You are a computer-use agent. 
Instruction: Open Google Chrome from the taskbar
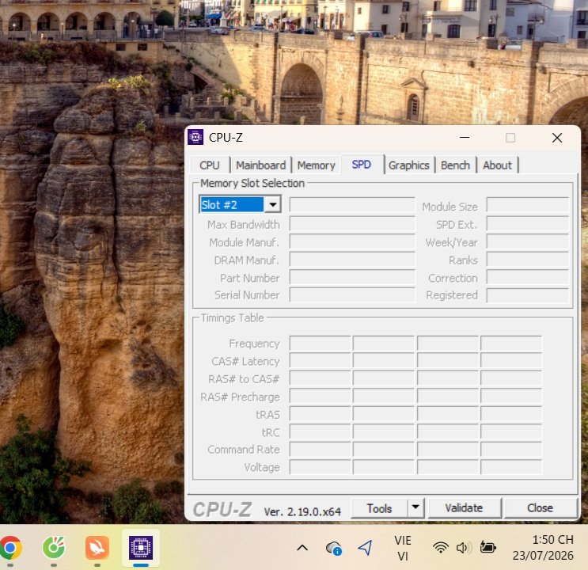click(10, 548)
